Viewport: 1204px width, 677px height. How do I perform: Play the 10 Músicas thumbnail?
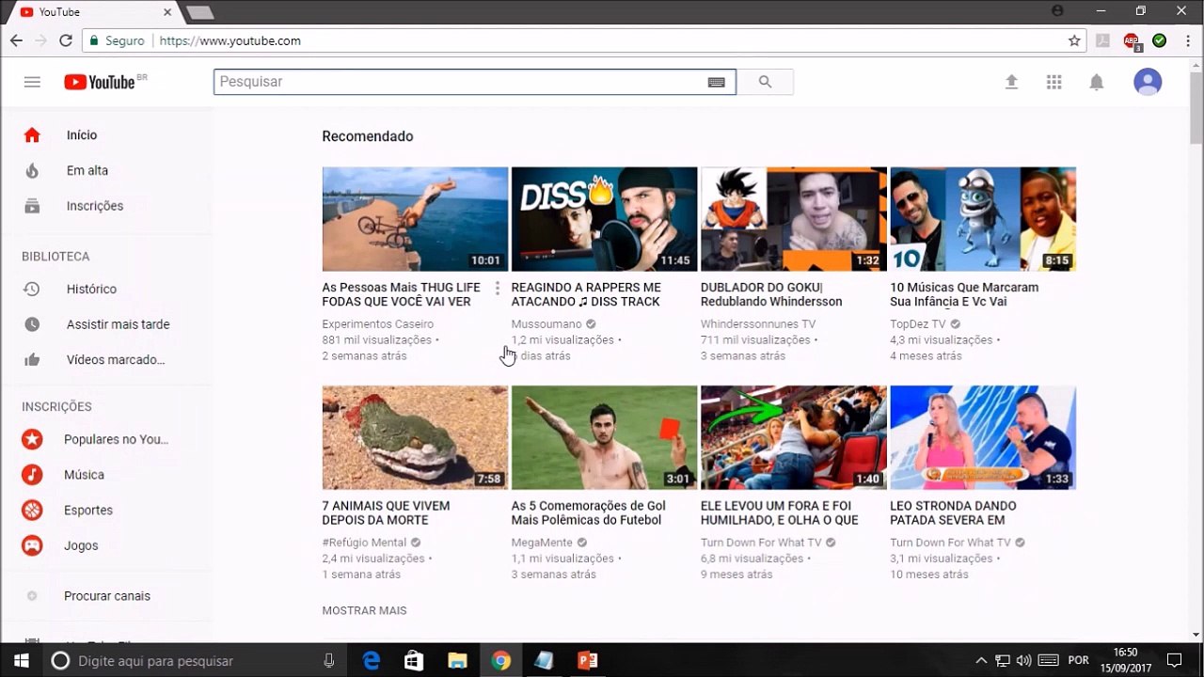[983, 219]
